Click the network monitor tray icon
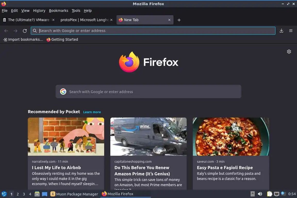 click(277, 194)
